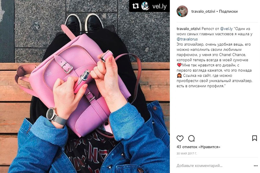Viewport: 260px width, 173px height.
Task: Click travalo_otzivi username in the caption
Action: click(x=189, y=29)
